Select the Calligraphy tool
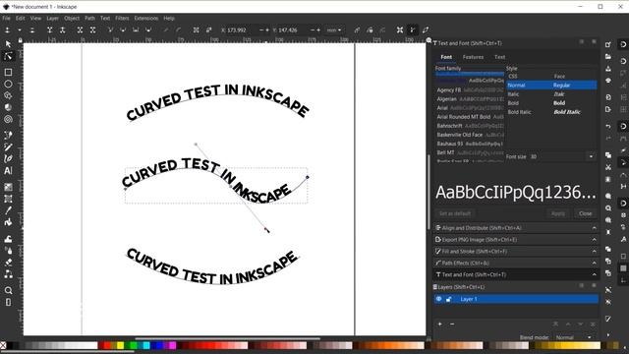The image size is (629, 354). coord(8,158)
